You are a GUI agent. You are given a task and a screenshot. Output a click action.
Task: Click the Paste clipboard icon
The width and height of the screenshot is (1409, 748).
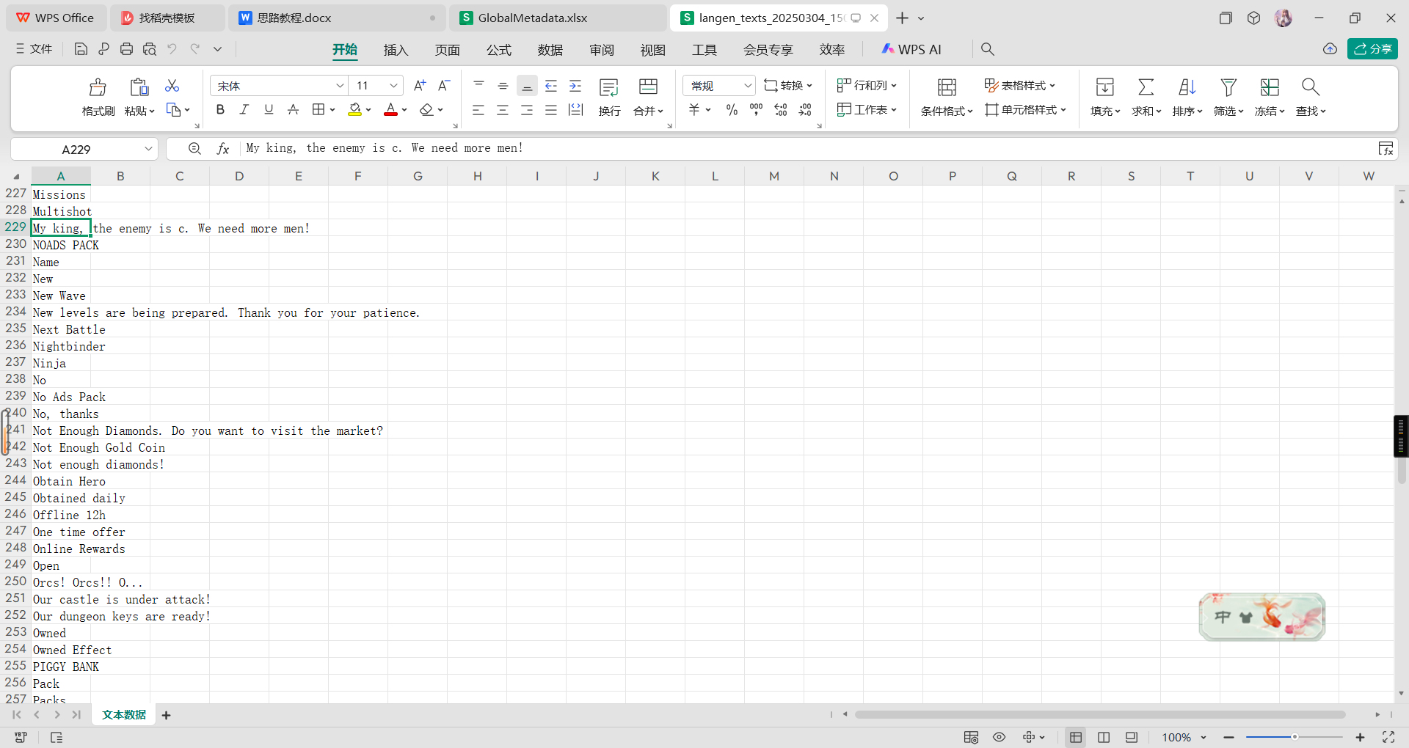pyautogui.click(x=139, y=87)
